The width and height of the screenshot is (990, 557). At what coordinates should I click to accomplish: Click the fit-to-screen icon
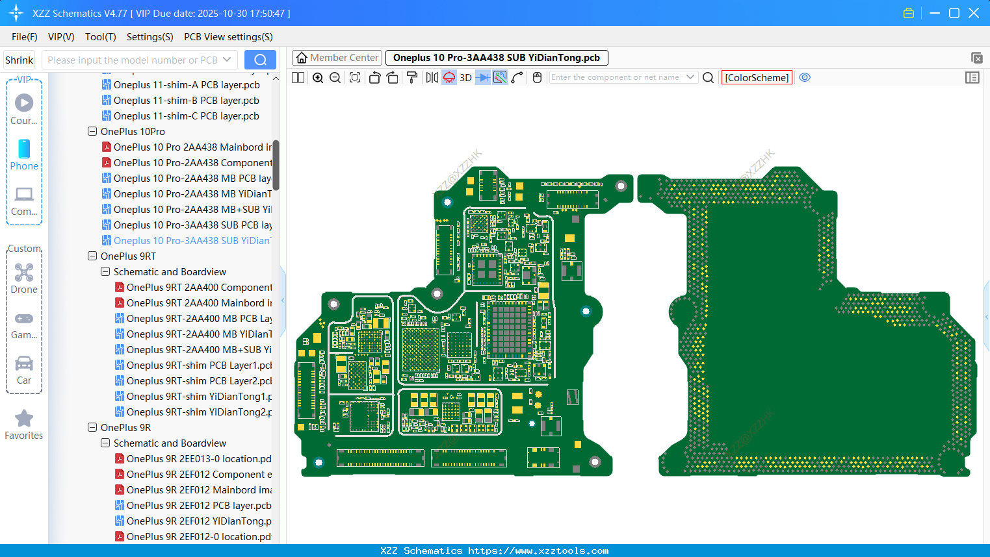coord(355,78)
